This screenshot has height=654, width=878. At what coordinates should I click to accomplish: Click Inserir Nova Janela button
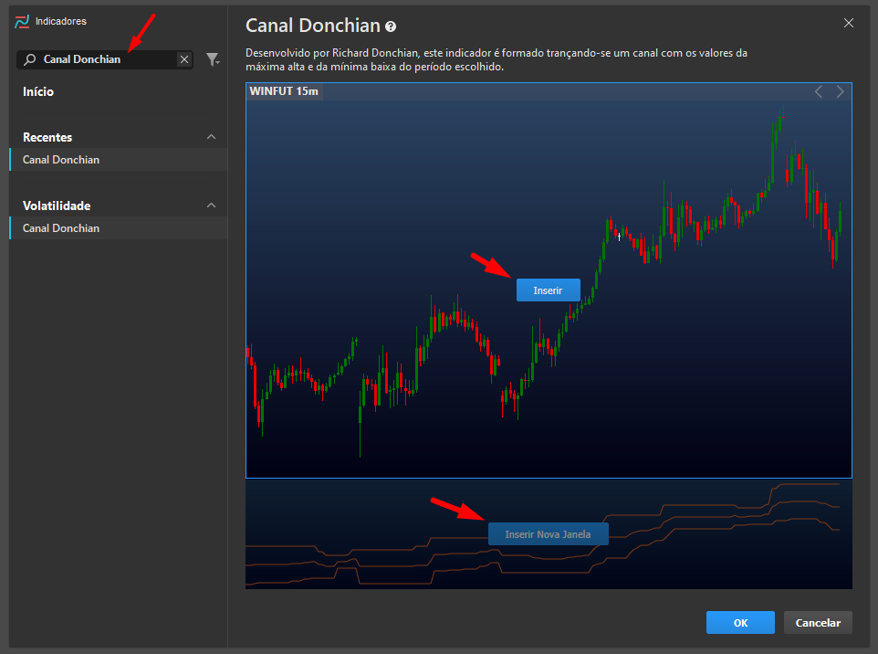[549, 534]
